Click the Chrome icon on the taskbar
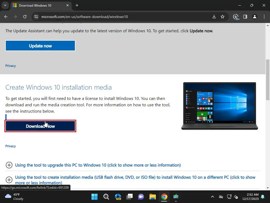Image resolution: width=270 pixels, height=203 pixels. pyautogui.click(x=164, y=197)
